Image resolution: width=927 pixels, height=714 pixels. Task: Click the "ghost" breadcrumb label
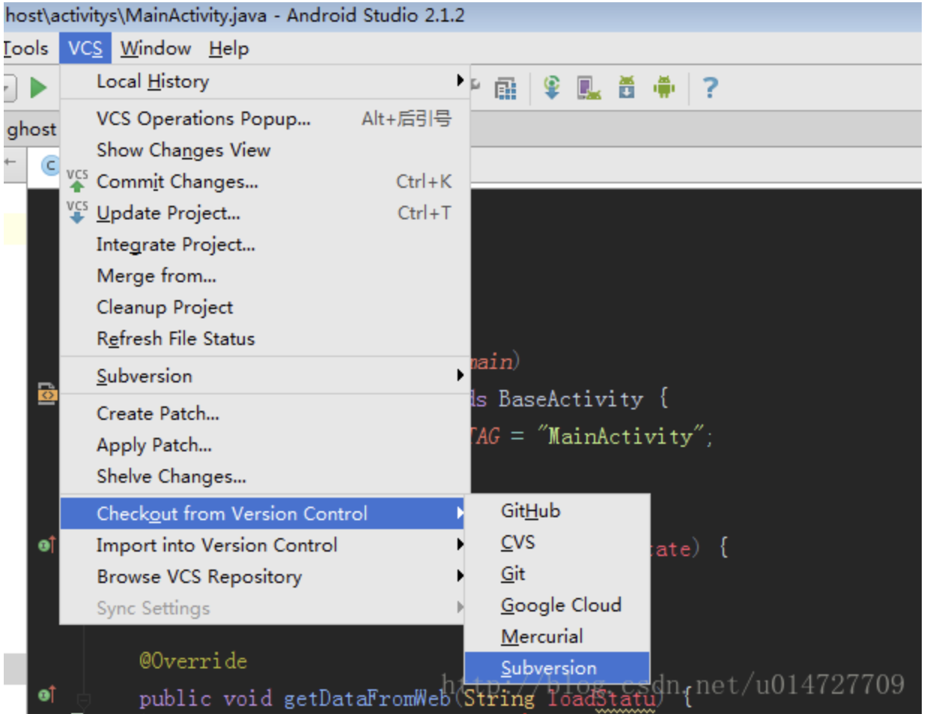coord(31,129)
